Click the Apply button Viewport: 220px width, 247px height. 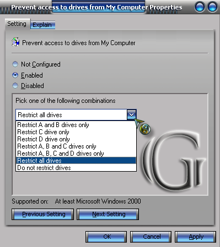click(196, 237)
